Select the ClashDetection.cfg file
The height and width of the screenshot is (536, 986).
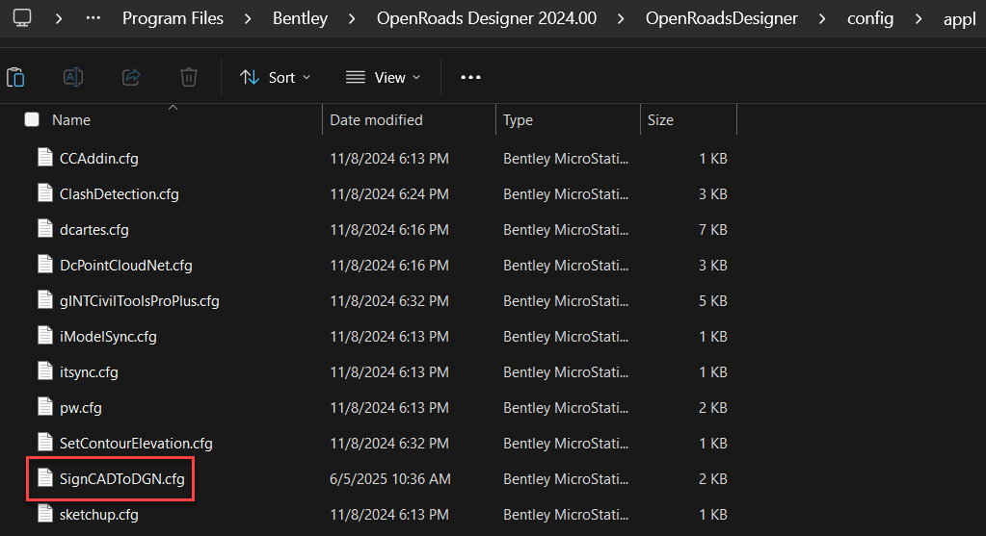click(119, 193)
